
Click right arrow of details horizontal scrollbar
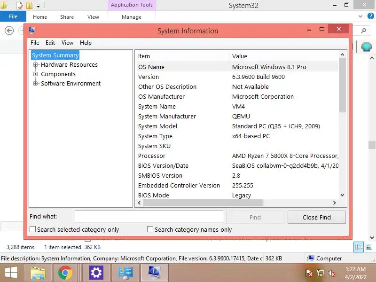(x=335, y=203)
